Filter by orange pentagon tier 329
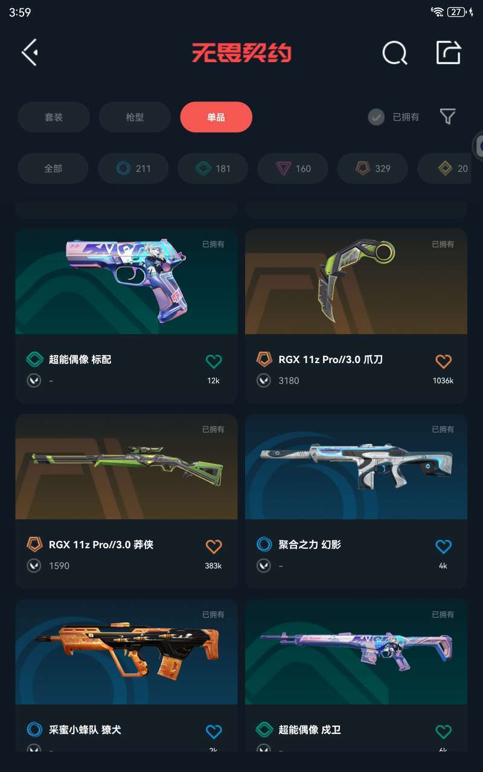This screenshot has width=483, height=772. point(373,168)
